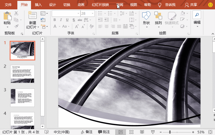Open the Slide Show (幻灯片放映) tab

click(100, 5)
